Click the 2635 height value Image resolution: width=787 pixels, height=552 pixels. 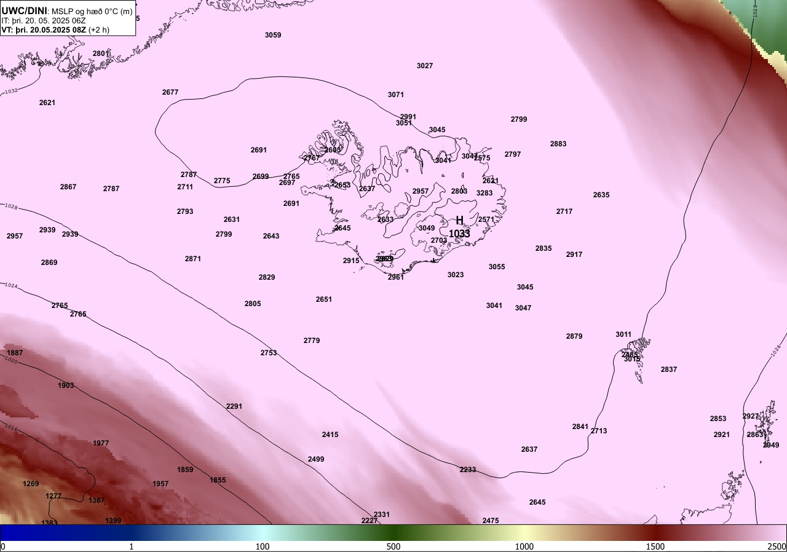tap(601, 195)
